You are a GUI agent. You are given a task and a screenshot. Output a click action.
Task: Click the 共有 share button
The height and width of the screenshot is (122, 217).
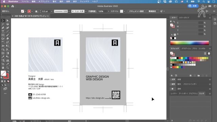pyautogui.click(x=193, y=6)
